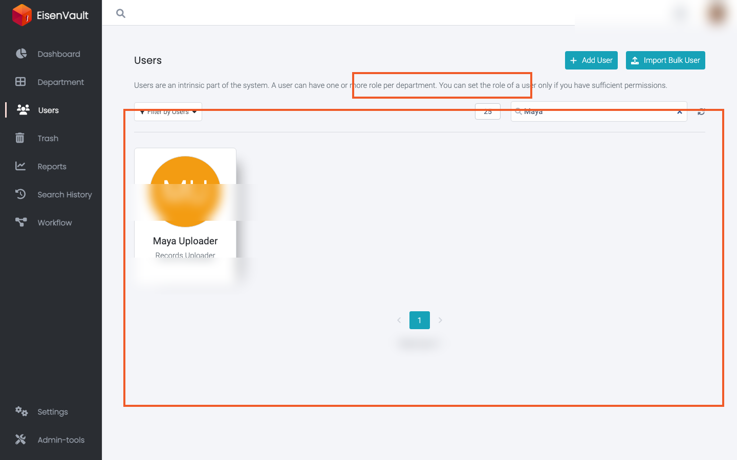This screenshot has width=737, height=460.
Task: Click Import Bulk User button
Action: pyautogui.click(x=665, y=60)
